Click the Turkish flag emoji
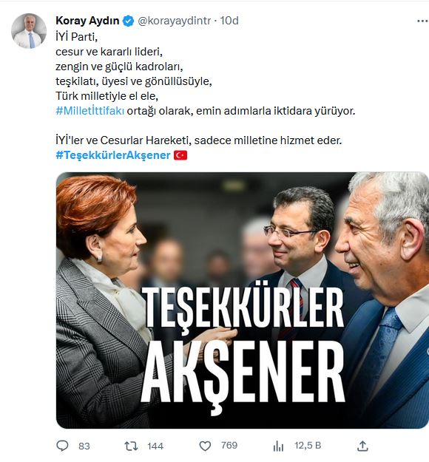 pyautogui.click(x=180, y=155)
